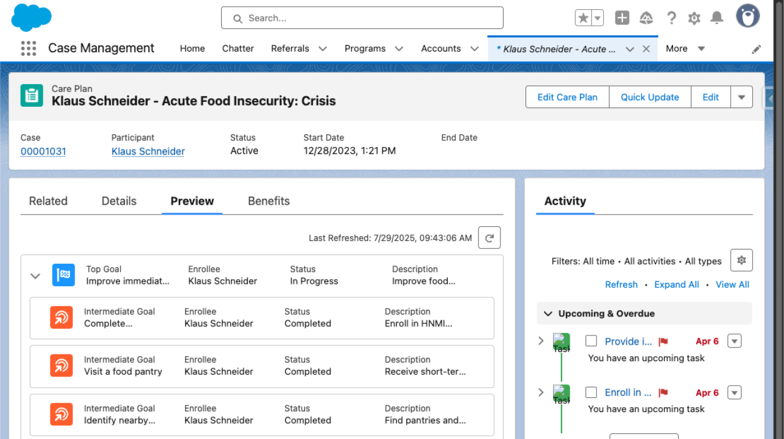Open the More tab menu
This screenshot has height=439, width=784.
coord(685,48)
